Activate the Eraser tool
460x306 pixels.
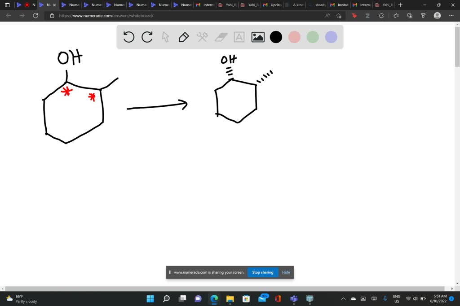(220, 37)
